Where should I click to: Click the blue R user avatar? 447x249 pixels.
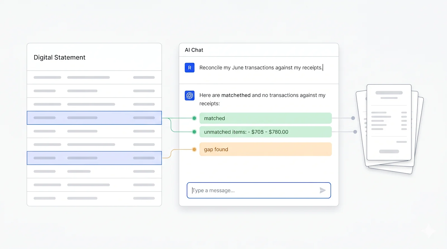pyautogui.click(x=189, y=68)
